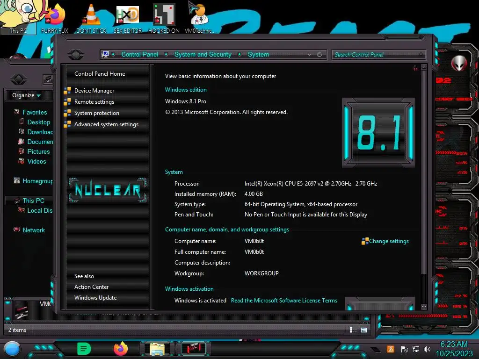
Task: Refresh the Control Panel address bar
Action: point(319,55)
